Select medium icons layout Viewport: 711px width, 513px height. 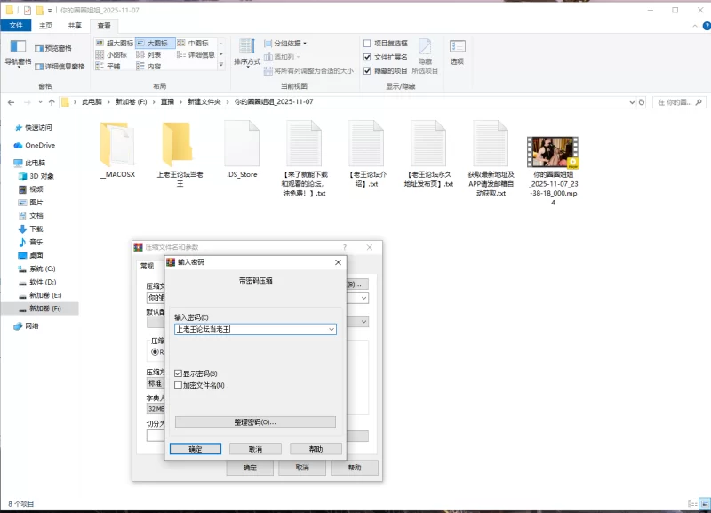[193, 43]
